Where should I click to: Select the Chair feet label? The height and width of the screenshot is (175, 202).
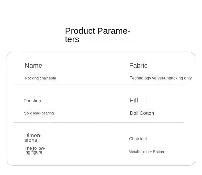138,139
